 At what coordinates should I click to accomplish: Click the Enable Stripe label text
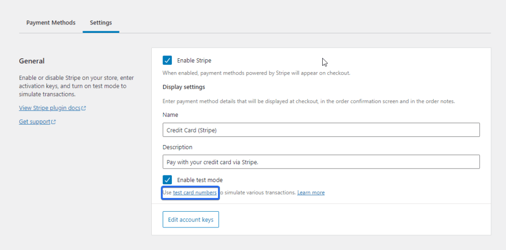pos(194,60)
